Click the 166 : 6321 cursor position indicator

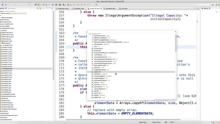(x=169, y=122)
